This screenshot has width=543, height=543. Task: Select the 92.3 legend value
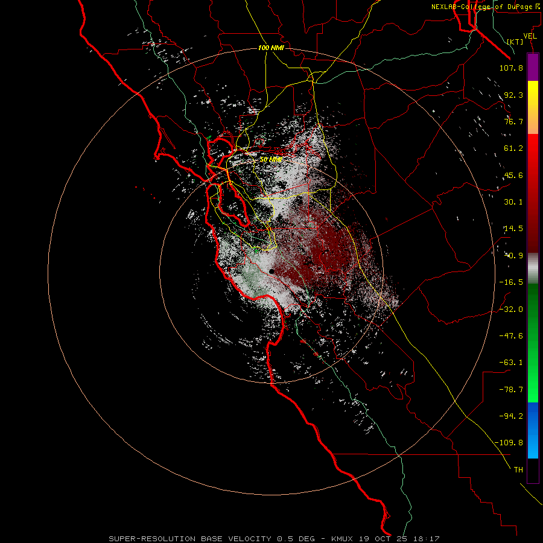pyautogui.click(x=513, y=95)
